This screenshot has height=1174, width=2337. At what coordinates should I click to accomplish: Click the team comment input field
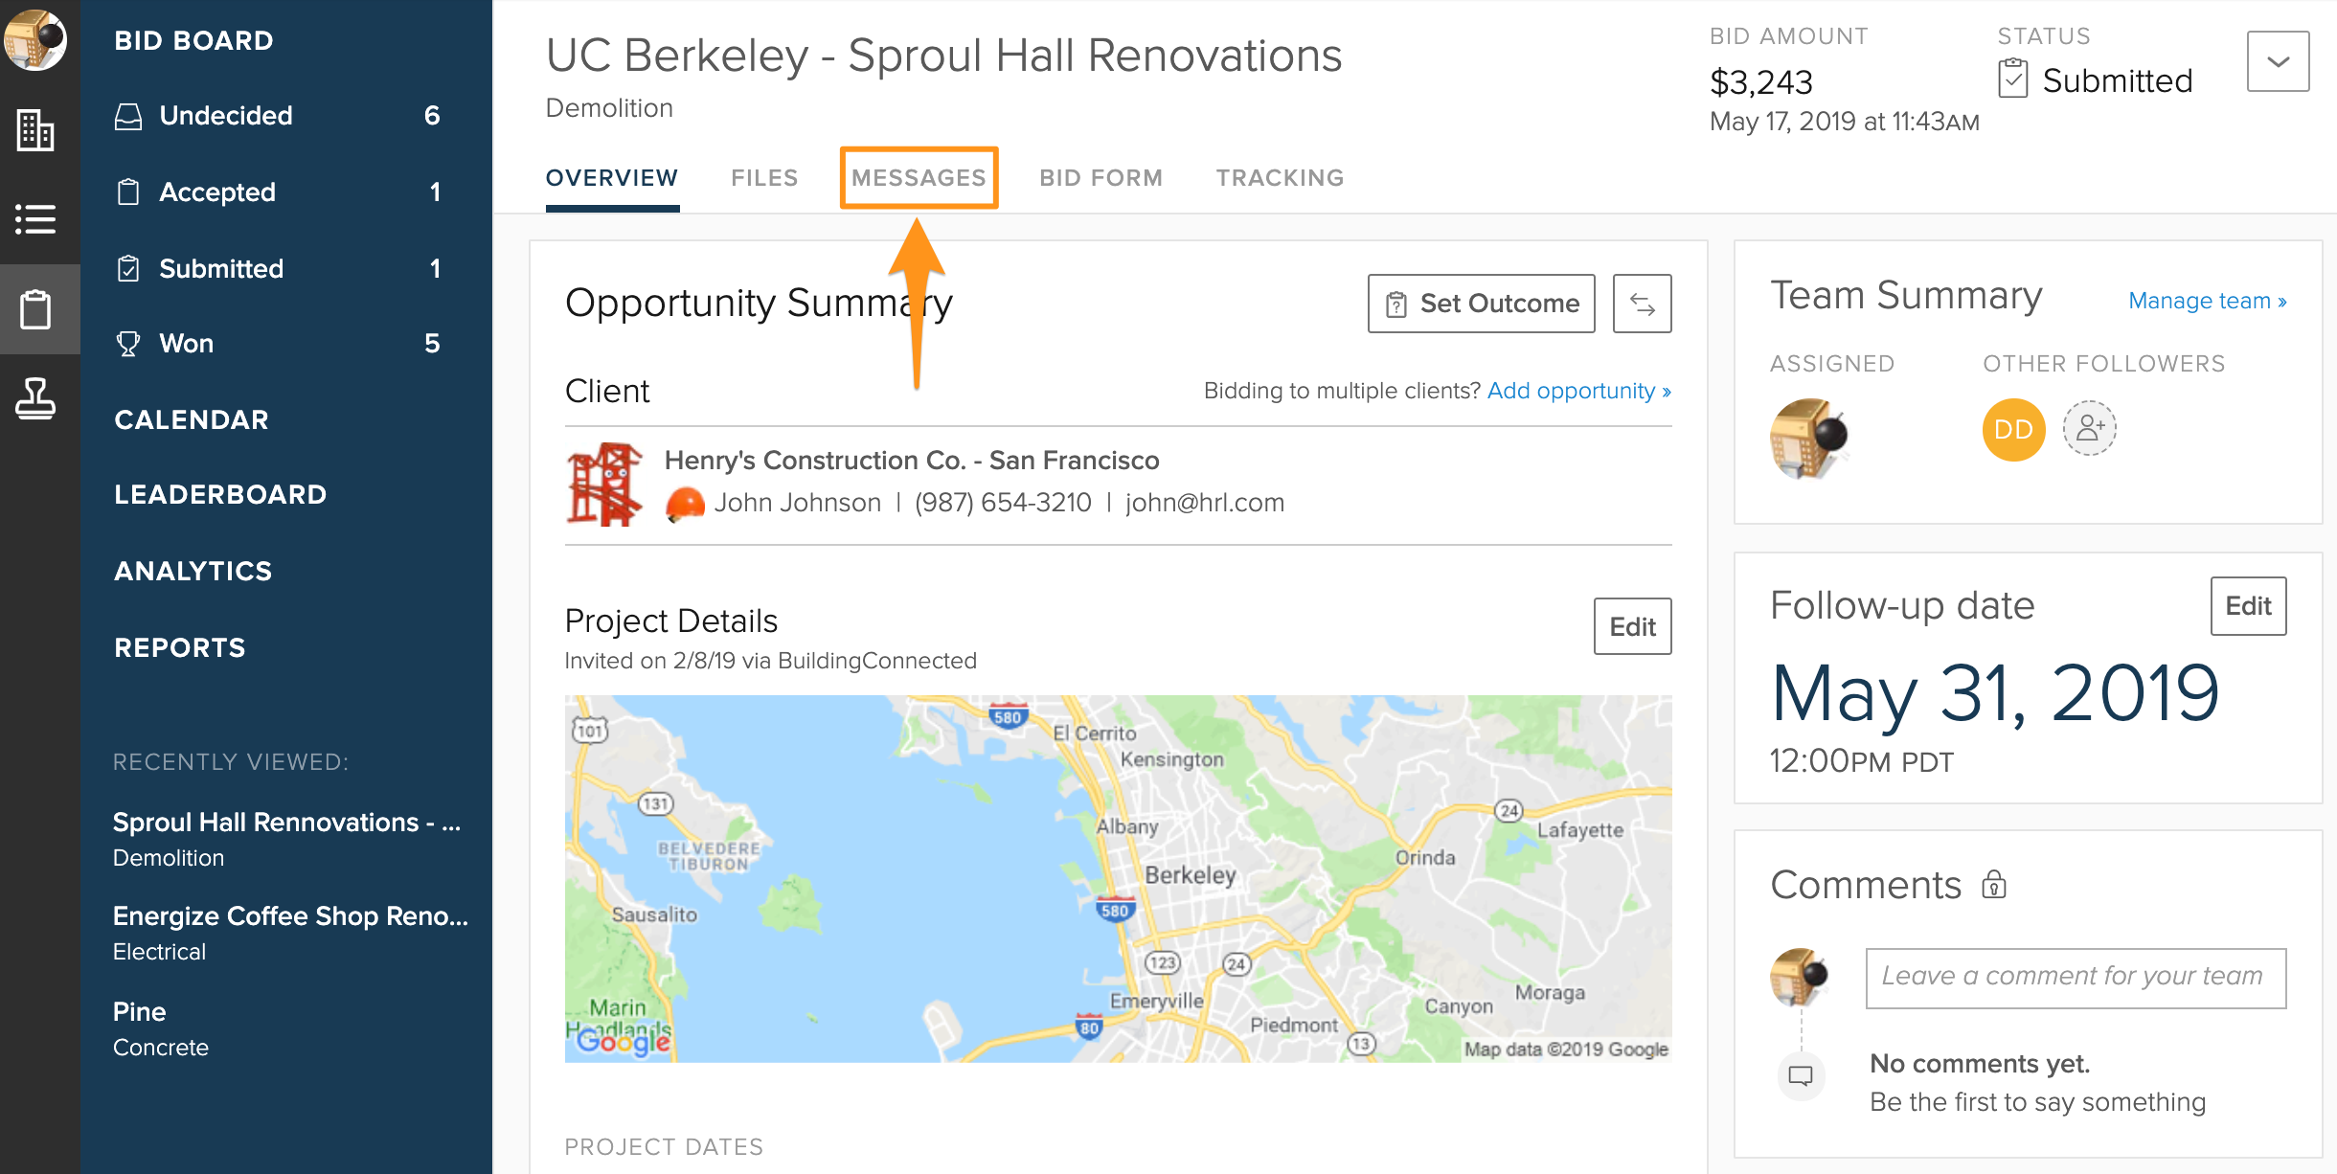coord(2075,978)
